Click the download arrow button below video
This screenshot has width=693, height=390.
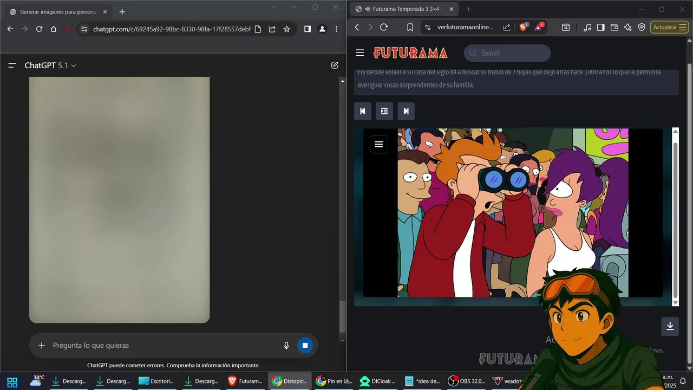point(670,326)
